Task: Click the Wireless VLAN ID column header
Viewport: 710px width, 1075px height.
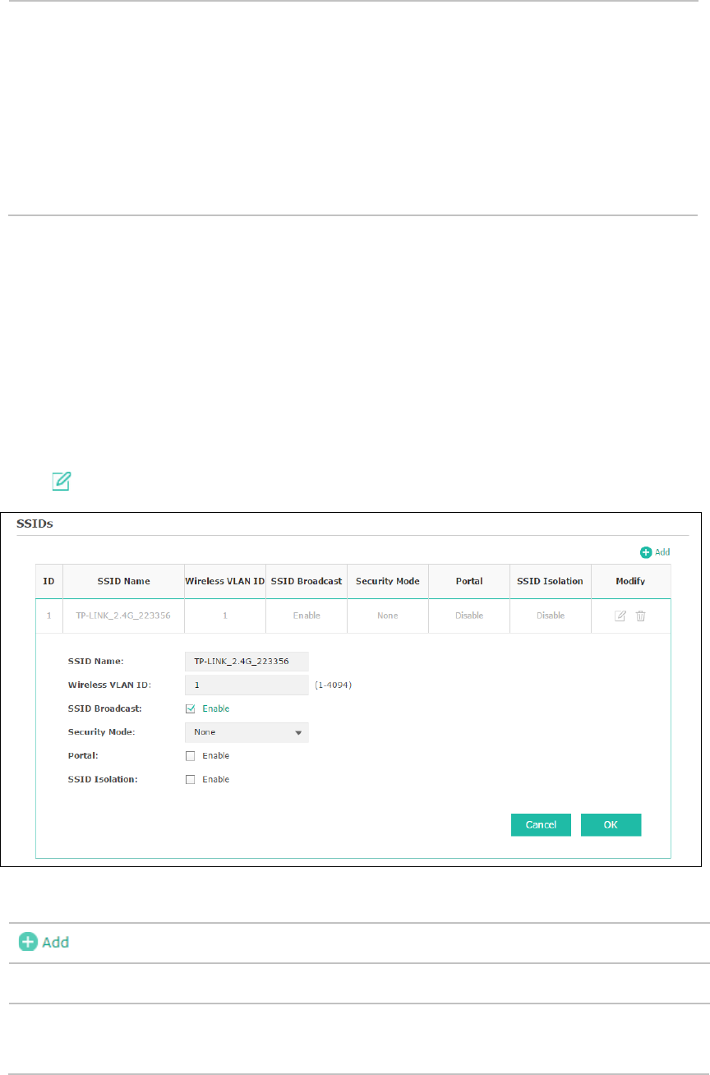Action: tap(224, 581)
